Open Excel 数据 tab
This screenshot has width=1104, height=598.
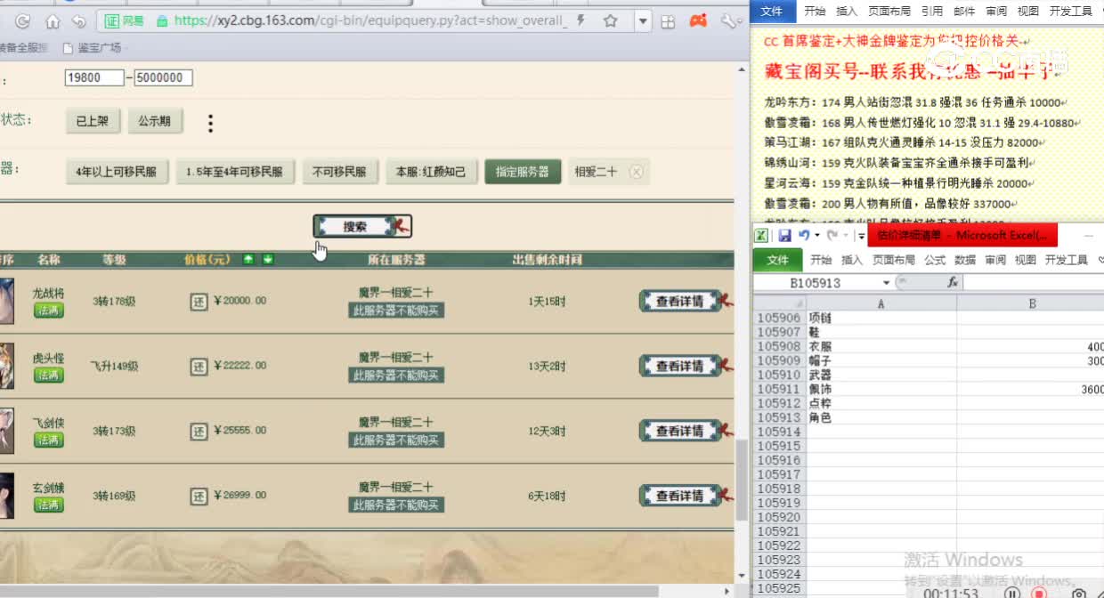[965, 260]
